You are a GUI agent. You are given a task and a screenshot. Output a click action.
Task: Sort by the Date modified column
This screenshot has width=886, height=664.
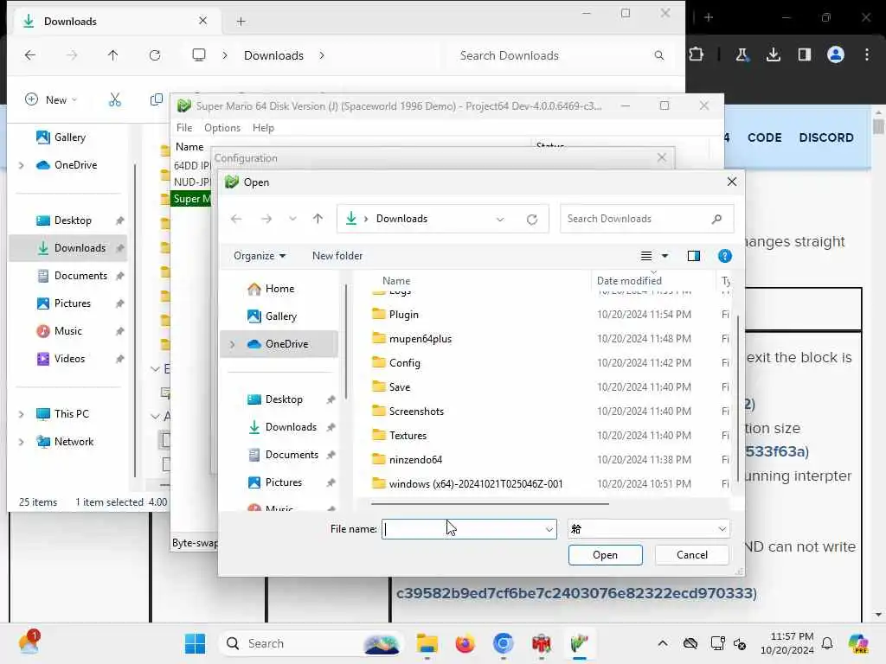[x=629, y=281]
